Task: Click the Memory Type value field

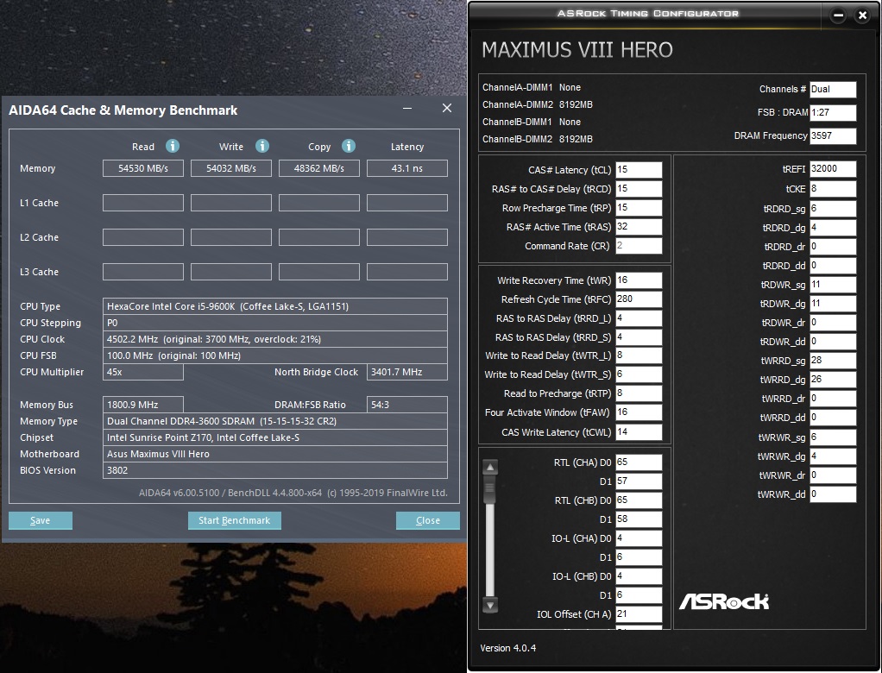Action: pyautogui.click(x=275, y=421)
